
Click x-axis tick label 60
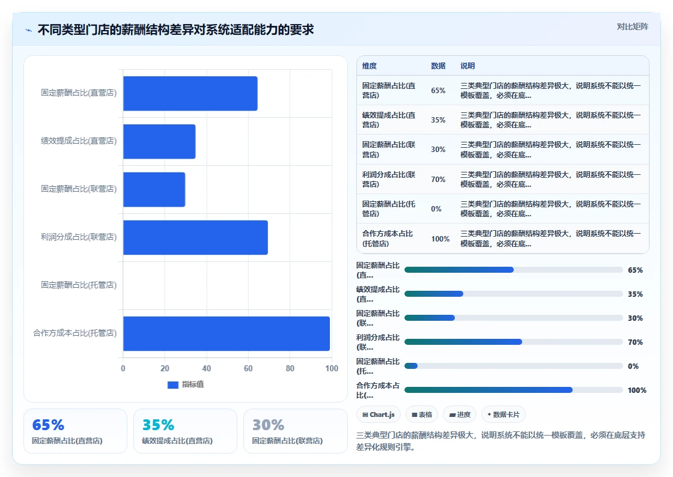coord(248,368)
